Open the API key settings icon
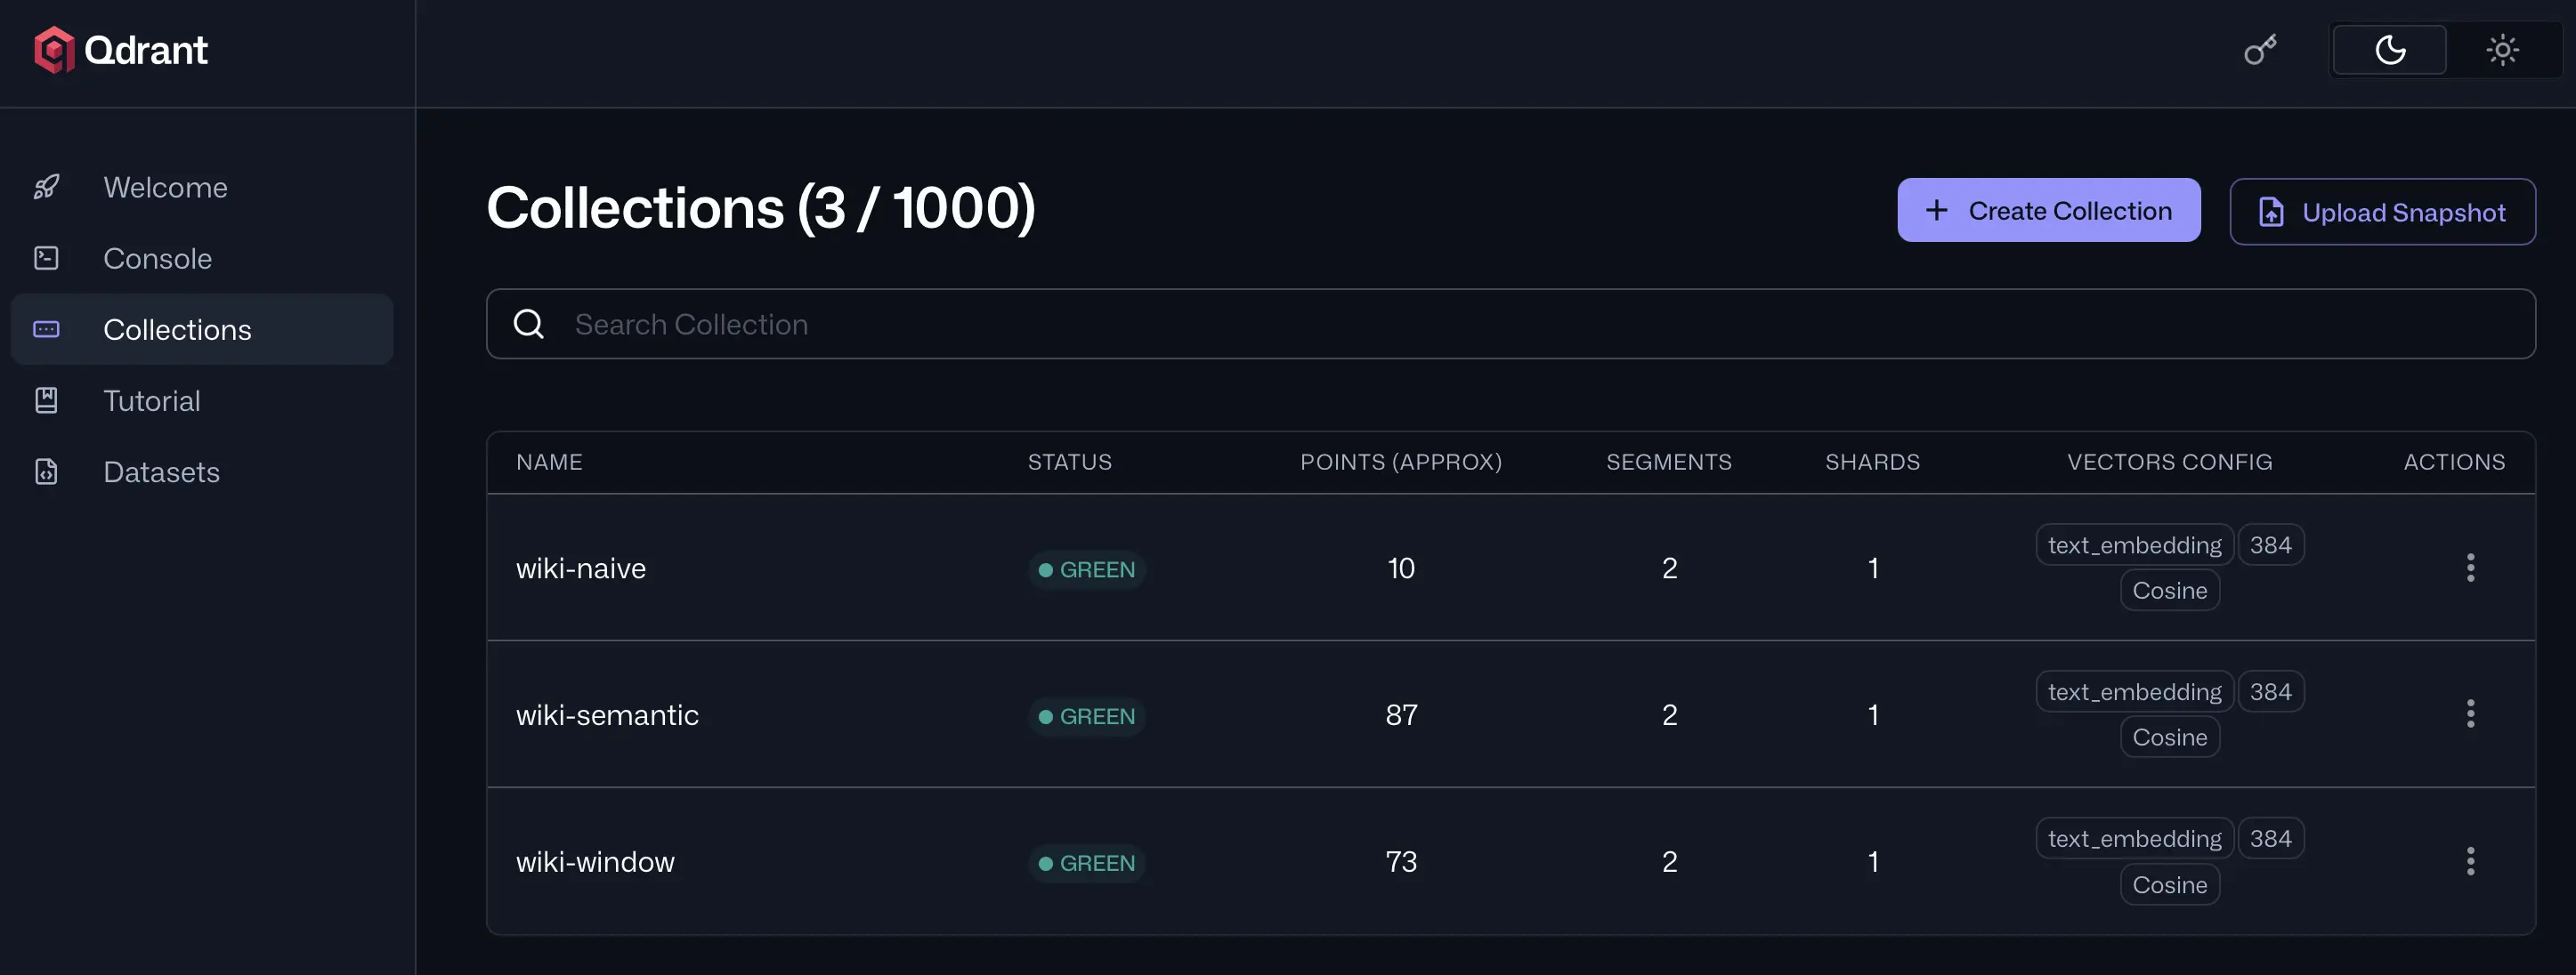This screenshot has width=2576, height=975. [2260, 50]
